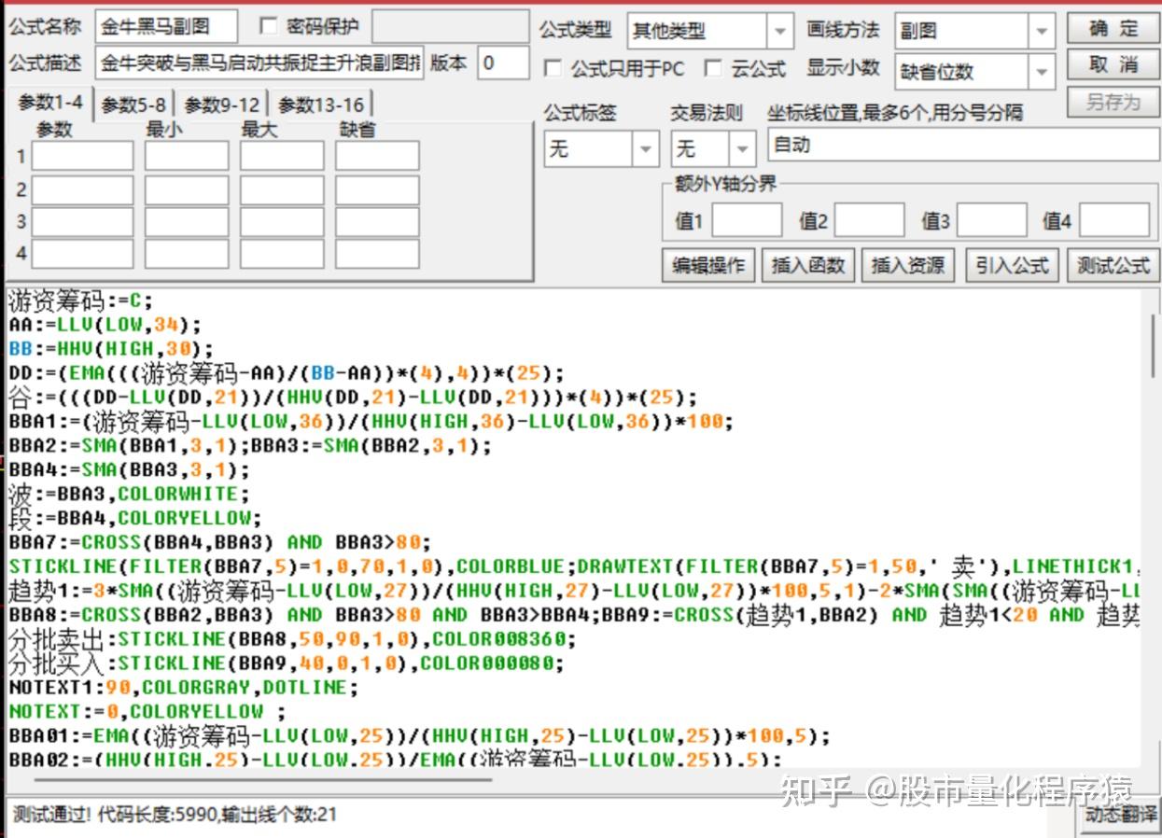Image resolution: width=1162 pixels, height=838 pixels.
Task: Click the 公式名称 field containing 金牛黑马副图
Action: click(x=166, y=27)
